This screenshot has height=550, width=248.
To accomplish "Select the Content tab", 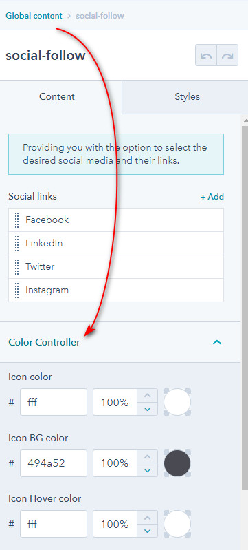I will pos(57,97).
